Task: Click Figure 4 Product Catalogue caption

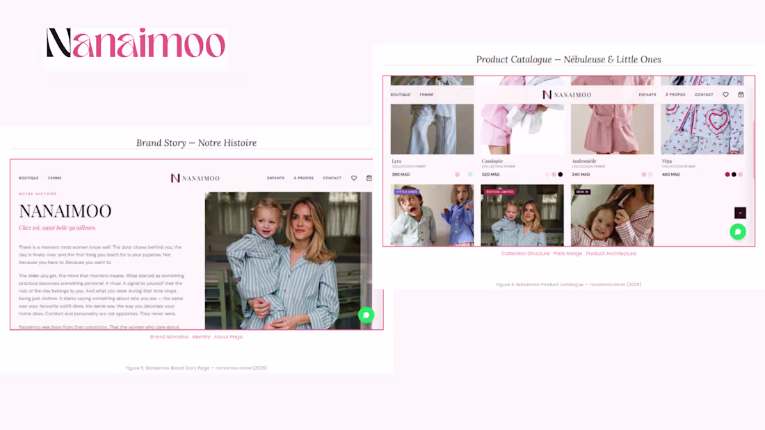Action: click(x=568, y=284)
